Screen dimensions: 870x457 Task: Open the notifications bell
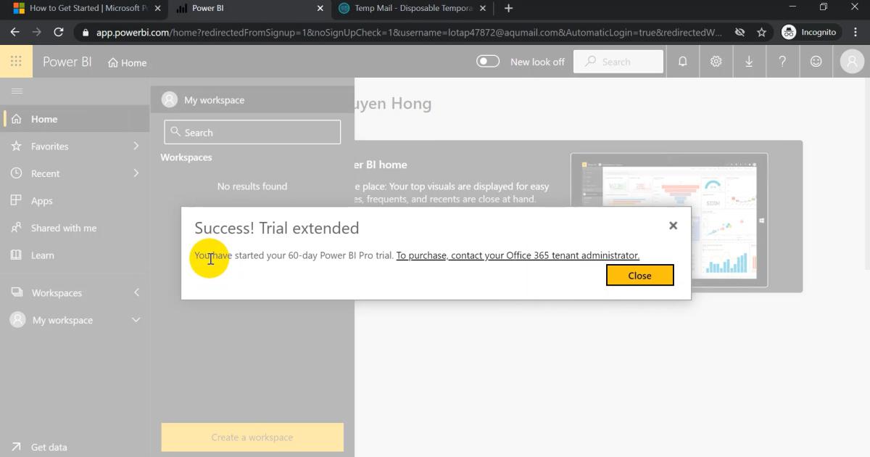tap(682, 62)
